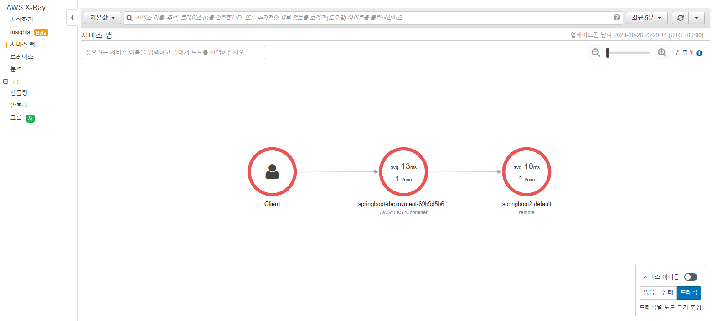
Task: Click the 맵 범례 link
Action: (x=684, y=53)
